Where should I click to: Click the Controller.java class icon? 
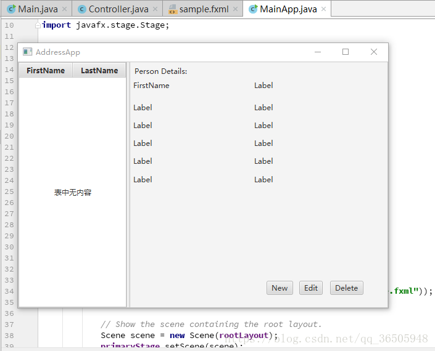pyautogui.click(x=82, y=9)
